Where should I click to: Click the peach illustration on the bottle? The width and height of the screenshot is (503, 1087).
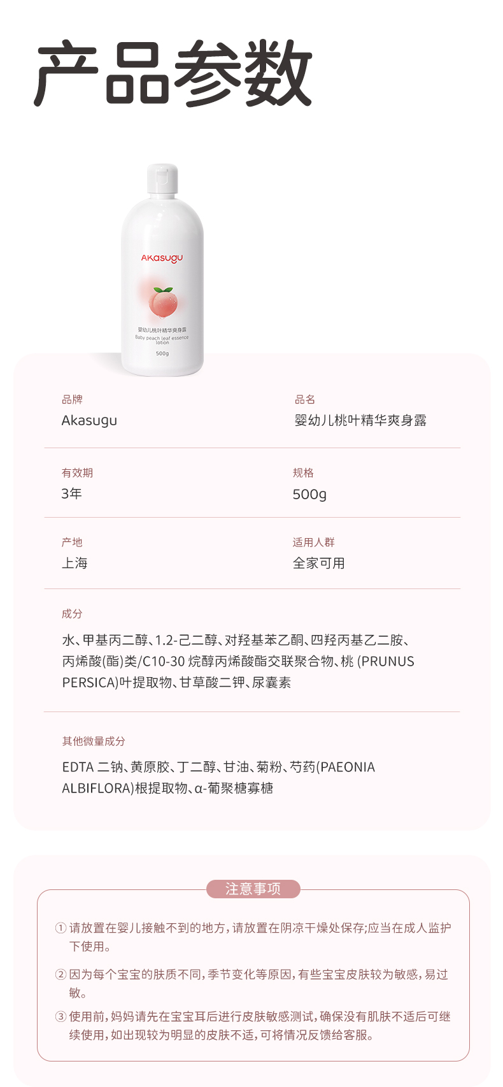(x=162, y=302)
